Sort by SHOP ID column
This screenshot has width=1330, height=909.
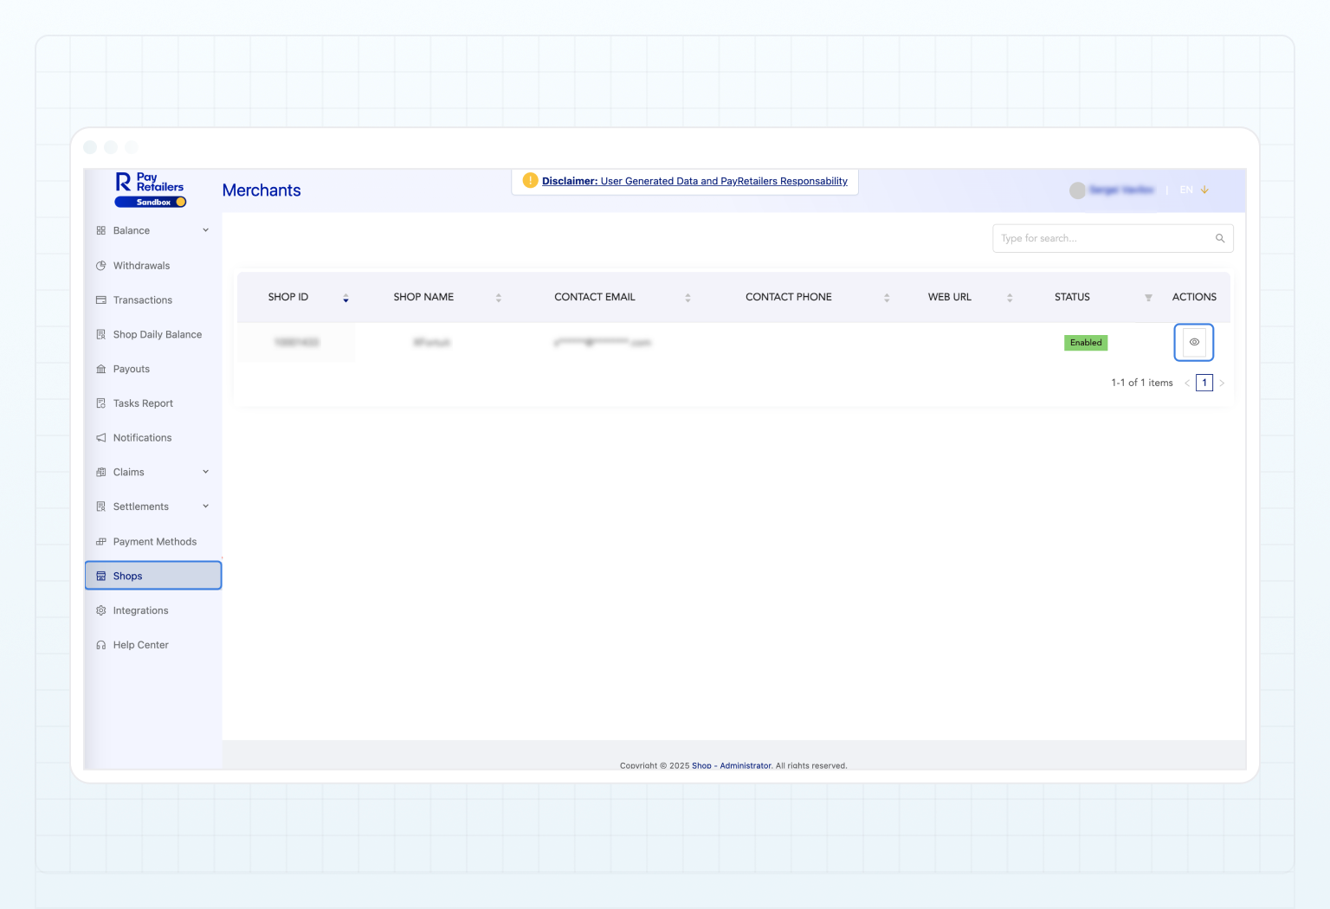pos(345,298)
